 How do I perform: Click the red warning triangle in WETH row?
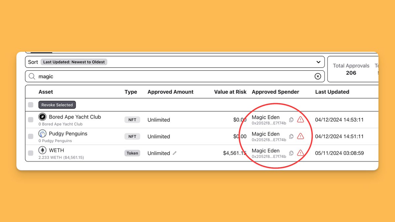[301, 153]
